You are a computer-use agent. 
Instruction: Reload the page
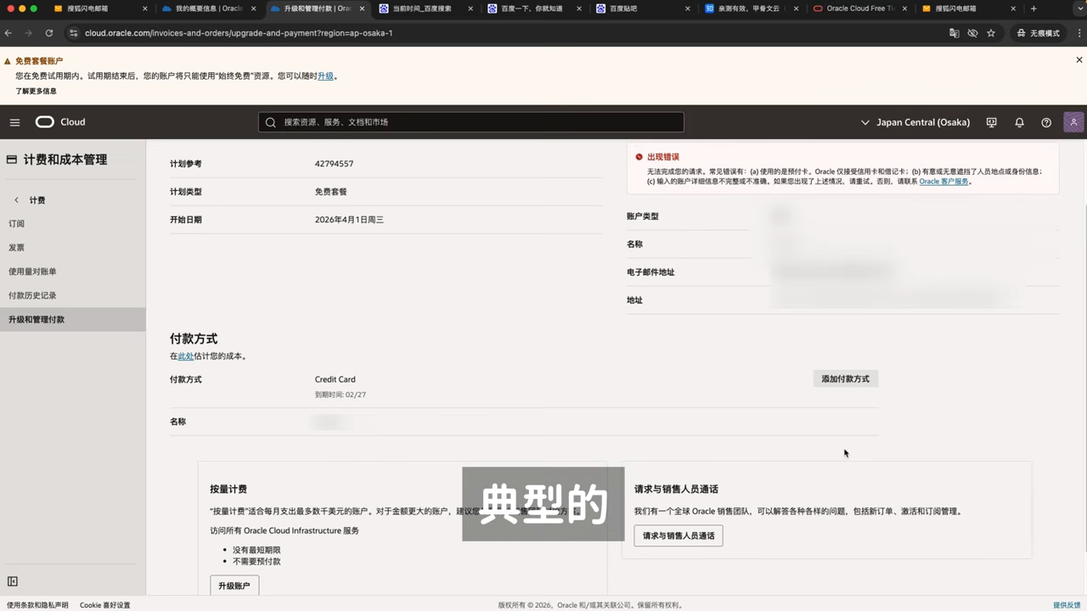click(x=49, y=33)
